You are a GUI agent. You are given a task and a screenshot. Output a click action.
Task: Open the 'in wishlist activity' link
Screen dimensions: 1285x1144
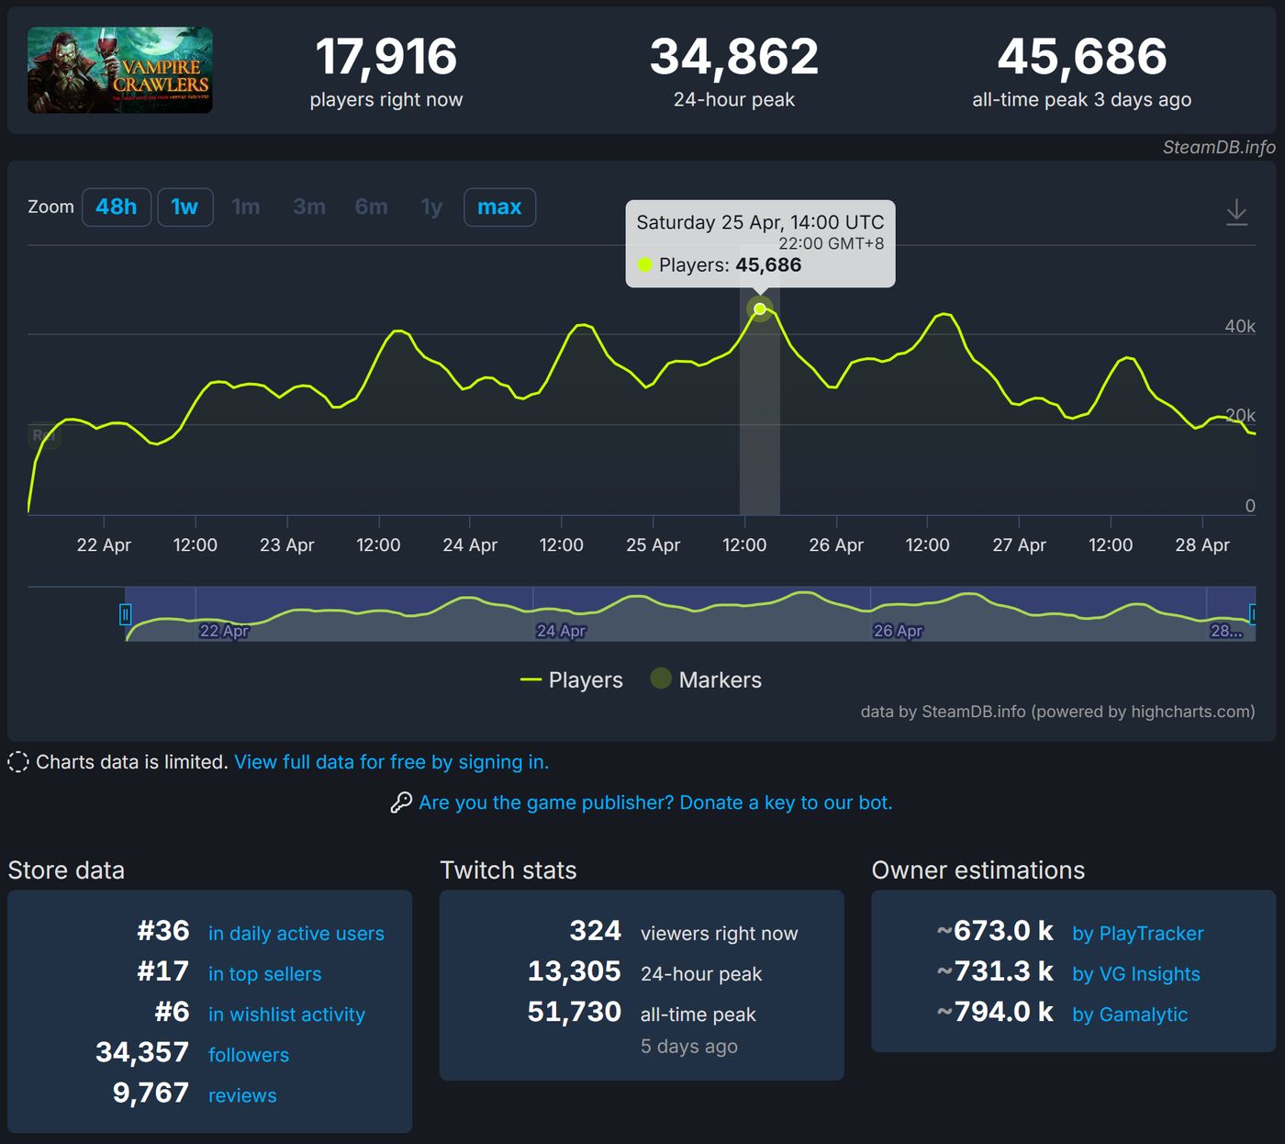[286, 1015]
